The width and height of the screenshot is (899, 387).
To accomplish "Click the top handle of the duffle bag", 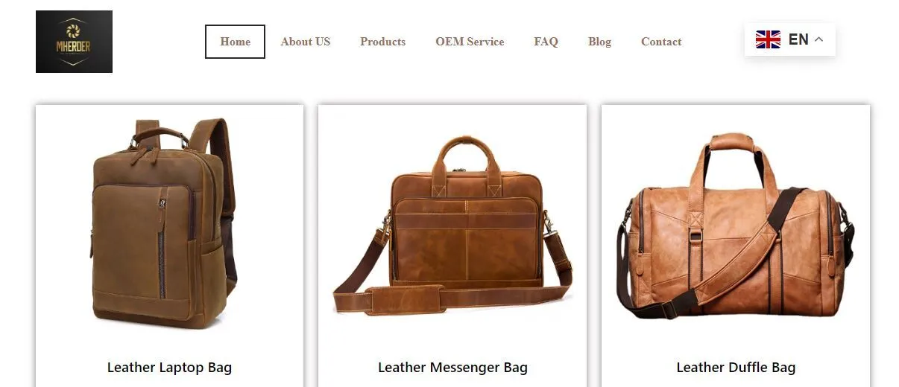I will pyautogui.click(x=731, y=141).
